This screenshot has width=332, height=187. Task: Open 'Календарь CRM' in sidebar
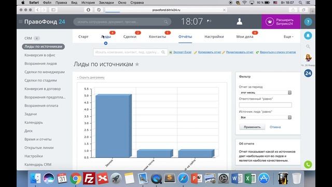(38, 165)
